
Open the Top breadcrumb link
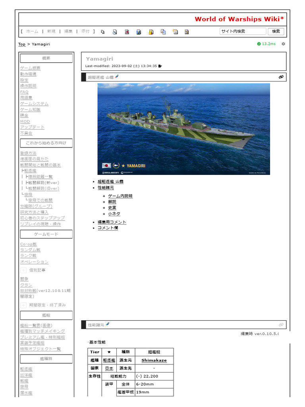22,44
